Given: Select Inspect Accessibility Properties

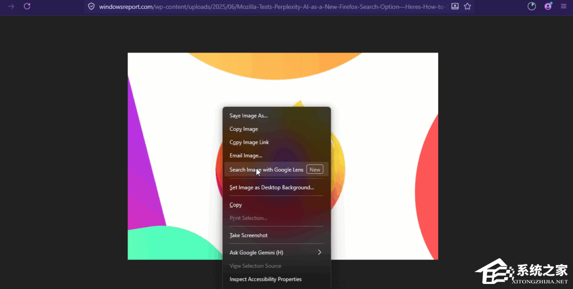Looking at the screenshot, I should tap(276, 279).
